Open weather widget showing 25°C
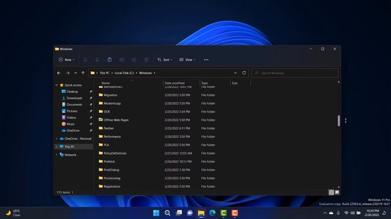 tap(13, 213)
